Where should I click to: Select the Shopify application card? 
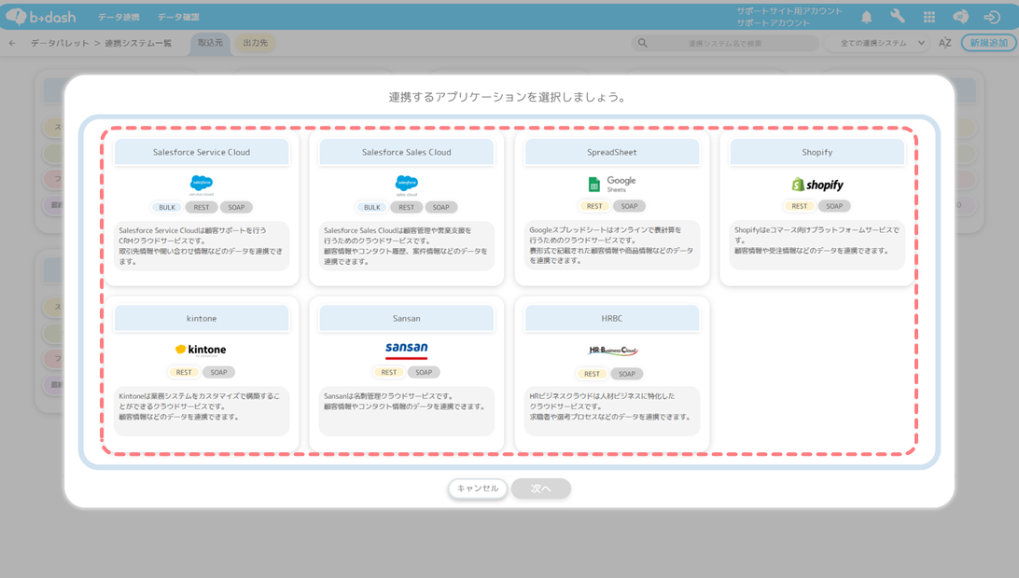point(817,208)
